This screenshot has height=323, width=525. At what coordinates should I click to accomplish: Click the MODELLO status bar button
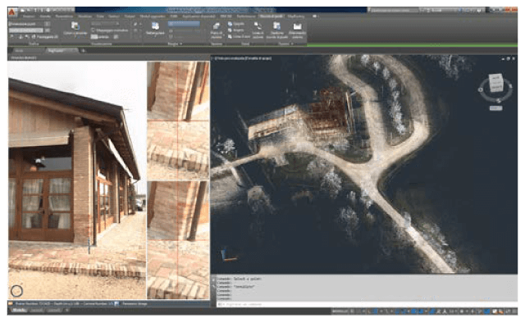[x=340, y=312]
